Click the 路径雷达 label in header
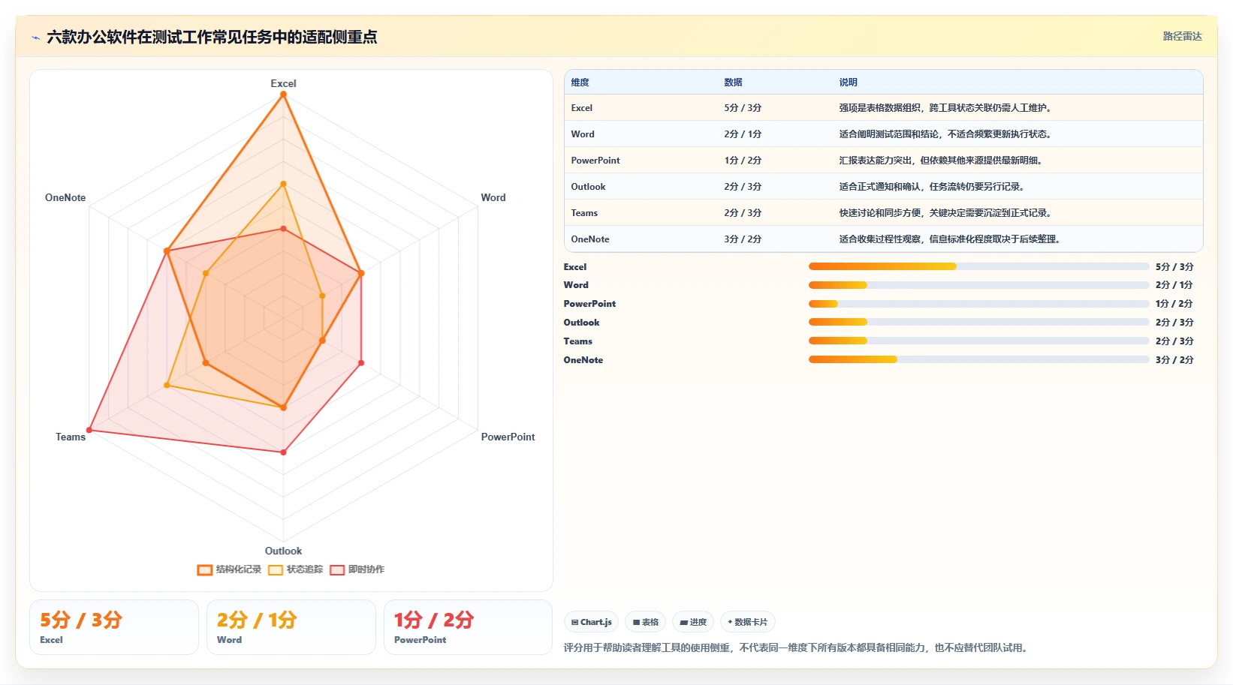Screen dimensions: 1233x685 (x=1182, y=36)
